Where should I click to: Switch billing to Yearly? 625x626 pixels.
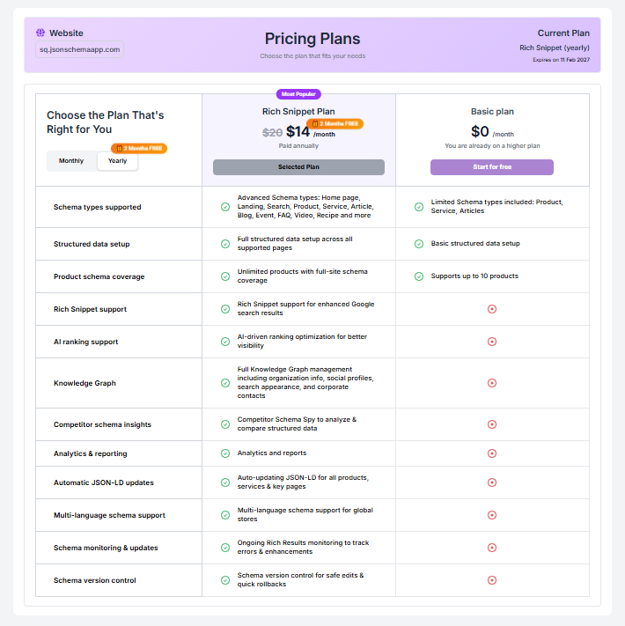[117, 161]
